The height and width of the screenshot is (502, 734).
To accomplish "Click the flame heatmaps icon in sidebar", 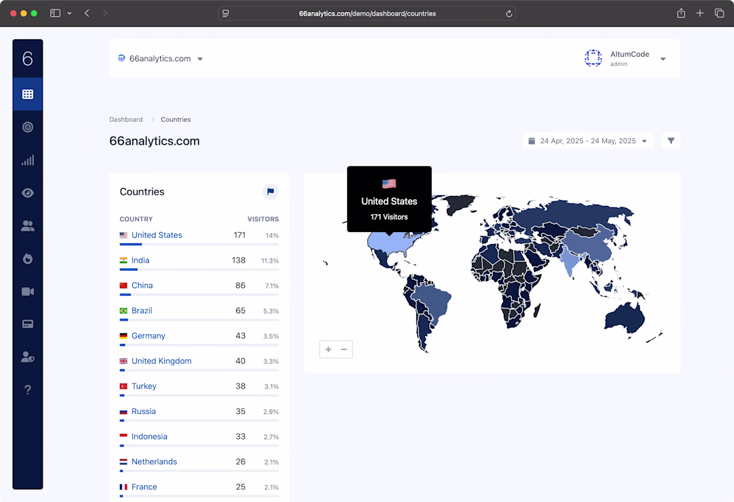I will click(x=27, y=259).
